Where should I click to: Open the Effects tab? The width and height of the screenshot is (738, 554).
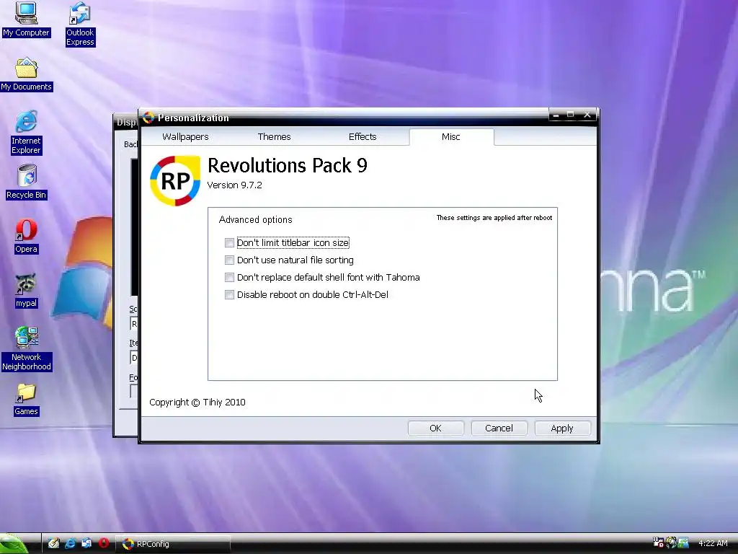[363, 136]
